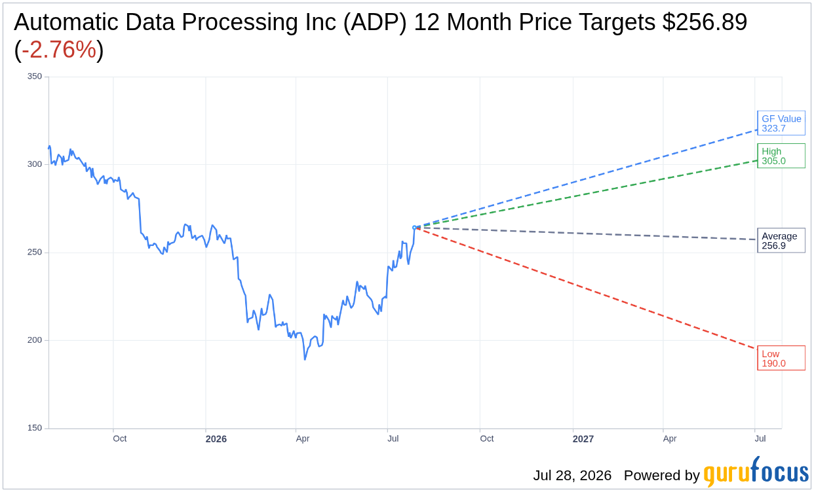Click the -2.76% percentage change
The width and height of the screenshot is (814, 492).
(59, 50)
